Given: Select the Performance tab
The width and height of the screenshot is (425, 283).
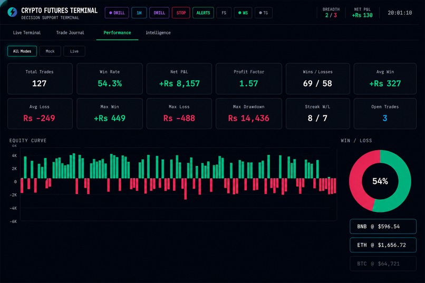Looking at the screenshot, I should click(117, 33).
